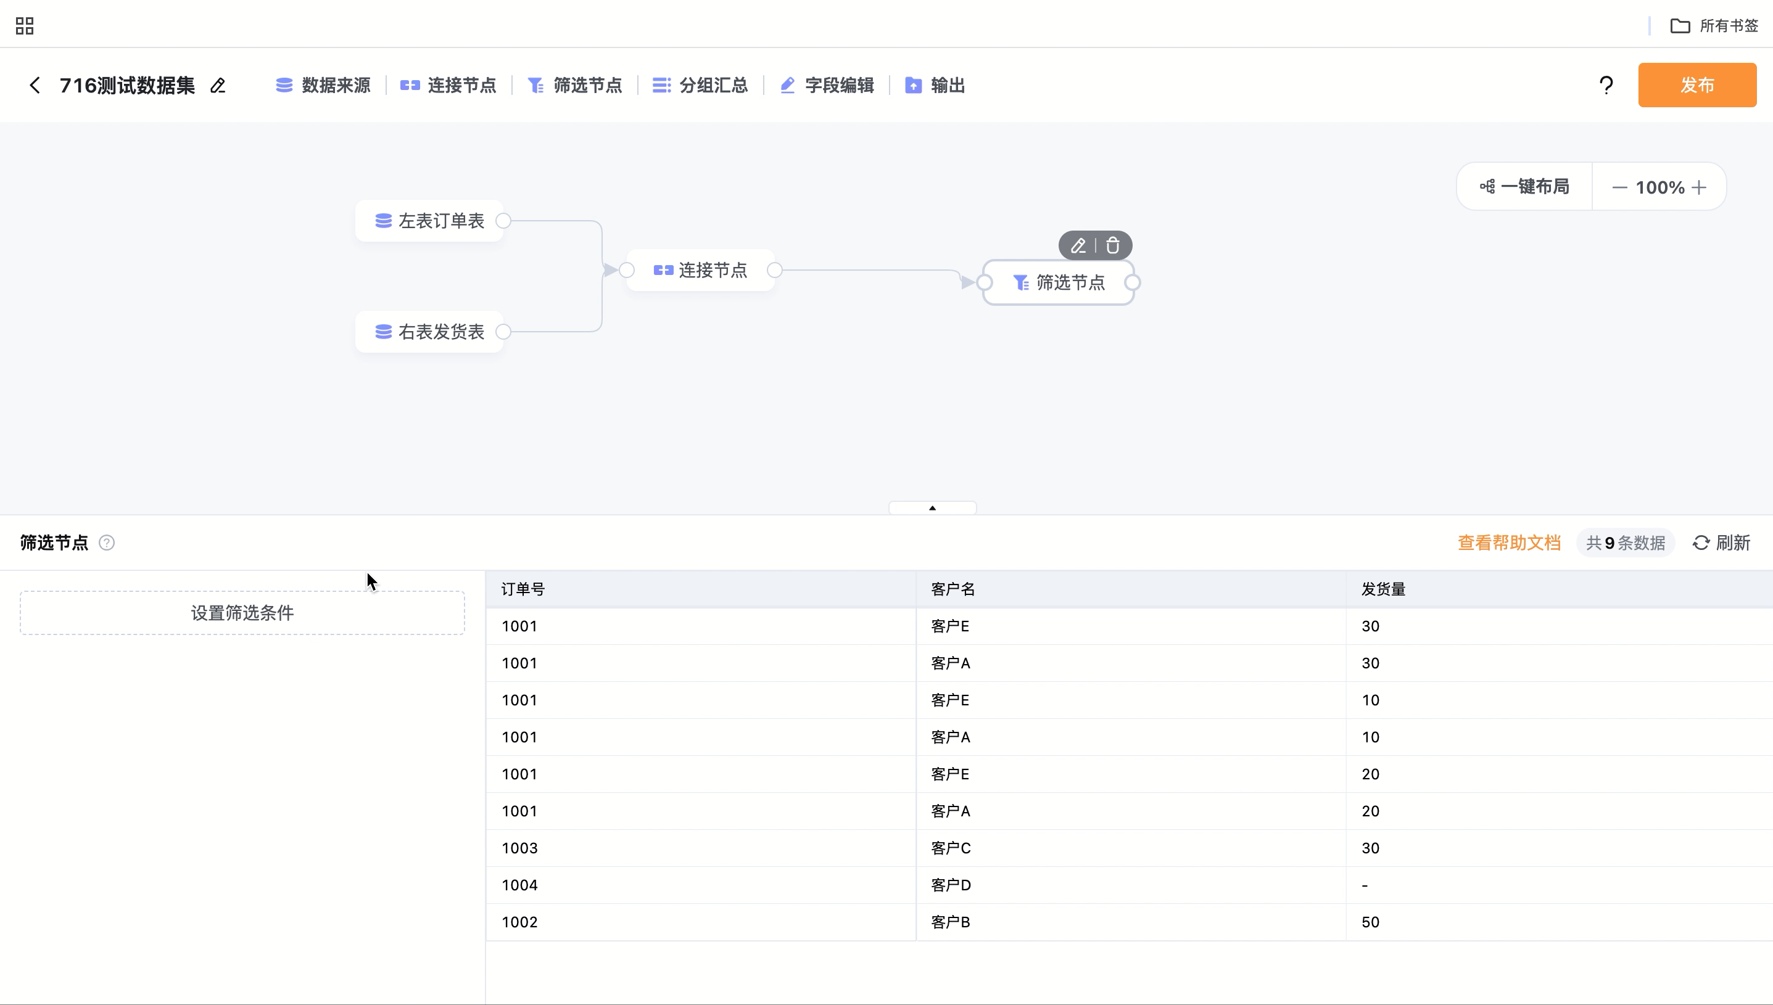Add an 输出 node from toolbar
The image size is (1773, 1005).
click(x=935, y=85)
